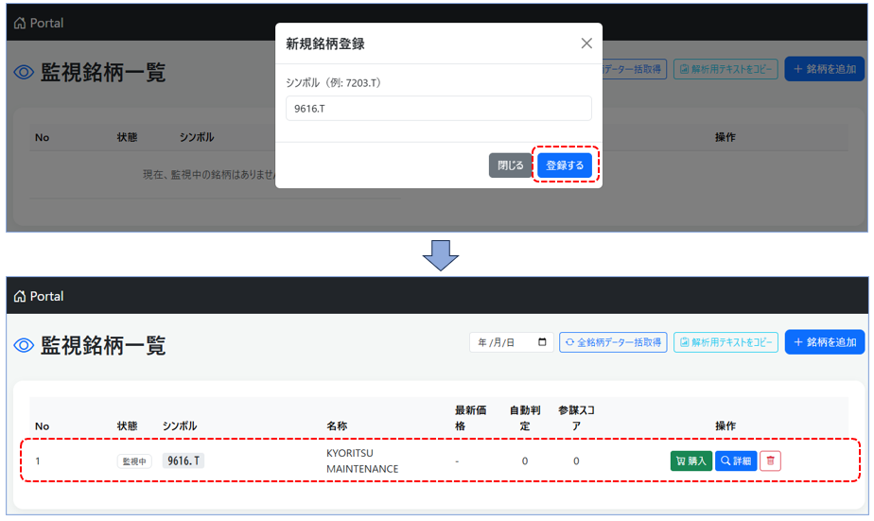874x521 pixels.
Task: Click + 銘柄を追加 in the lower screen
Action: [x=824, y=342]
